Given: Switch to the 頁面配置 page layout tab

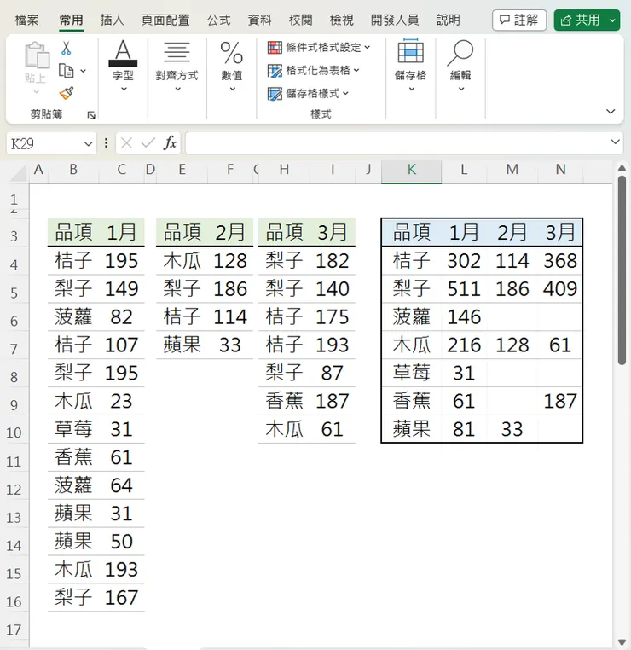Looking at the screenshot, I should coord(165,20).
